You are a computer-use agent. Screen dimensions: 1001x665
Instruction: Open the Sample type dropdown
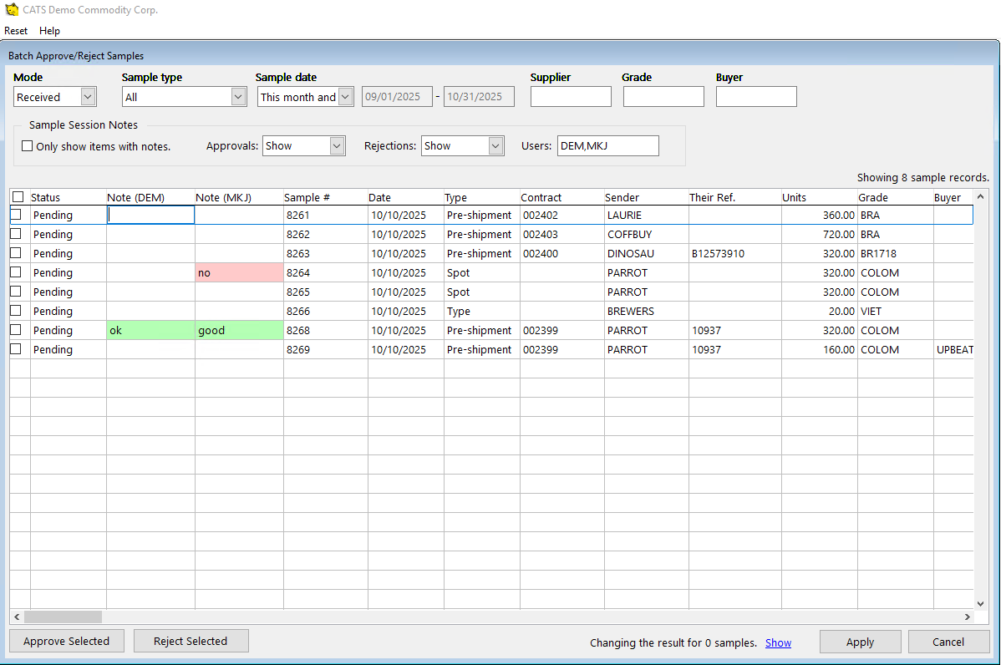tap(238, 97)
